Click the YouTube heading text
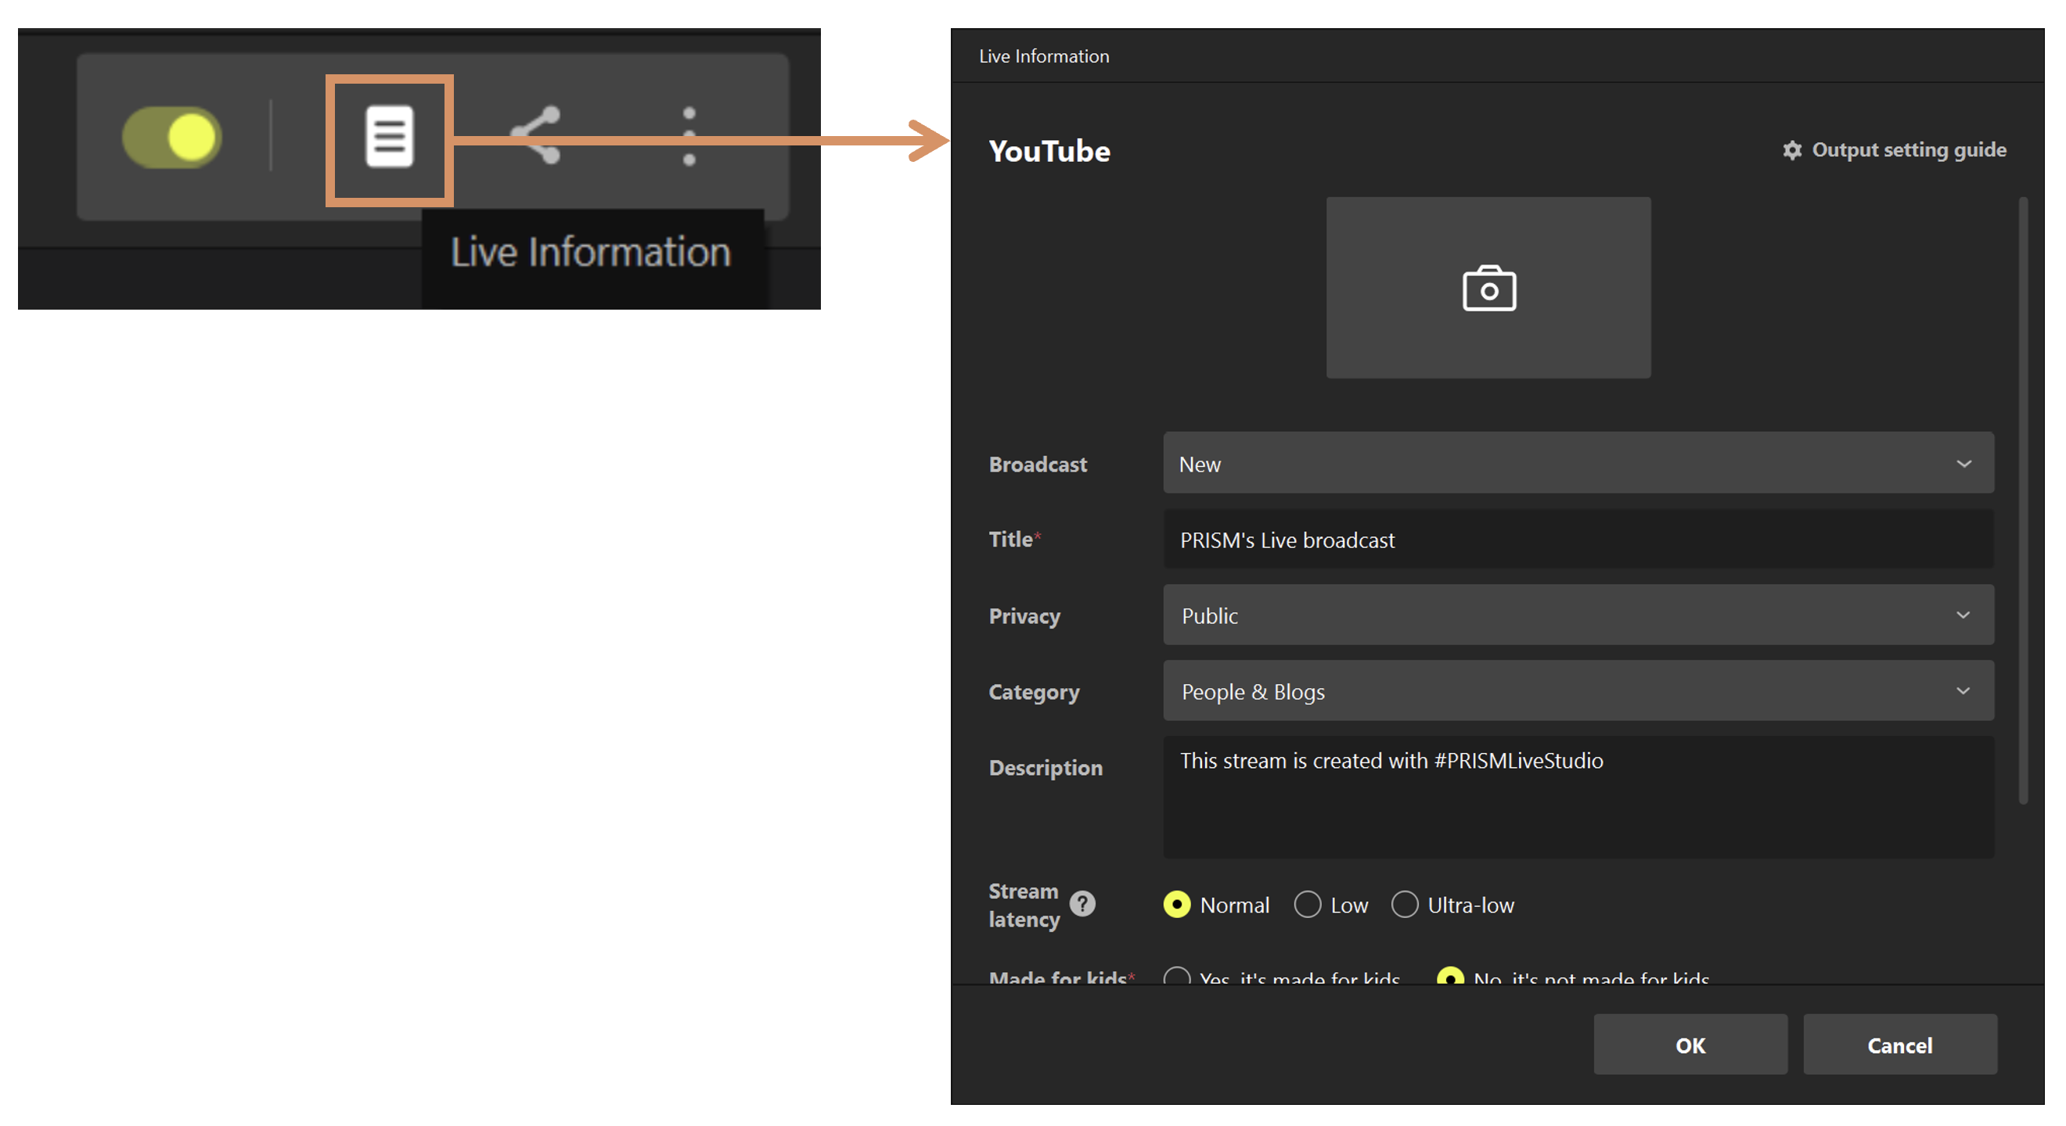 click(x=1049, y=152)
